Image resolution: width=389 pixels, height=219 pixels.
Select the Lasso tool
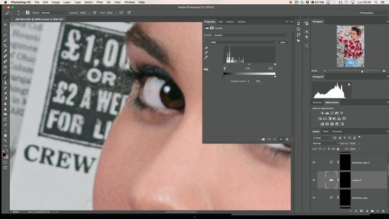tap(5, 35)
